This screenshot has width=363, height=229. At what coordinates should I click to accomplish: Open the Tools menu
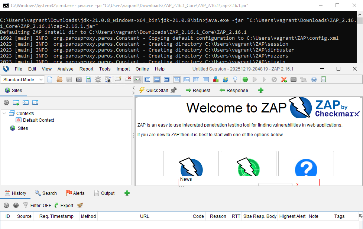tap(105, 69)
